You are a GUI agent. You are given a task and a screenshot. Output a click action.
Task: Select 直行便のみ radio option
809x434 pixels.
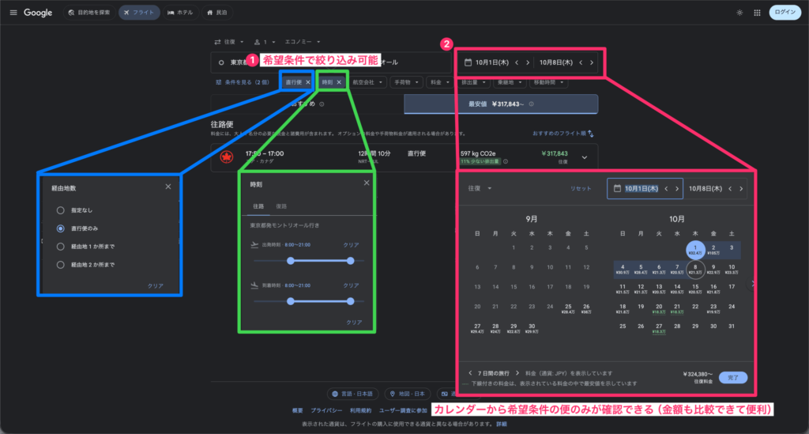(x=60, y=228)
